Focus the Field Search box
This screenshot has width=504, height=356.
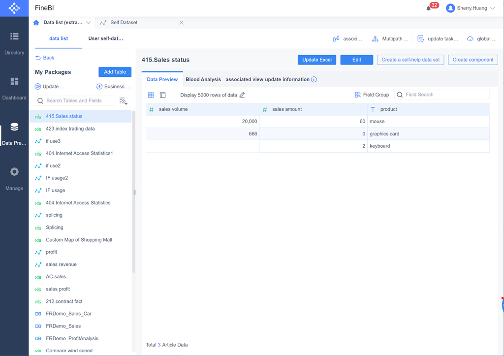point(441,95)
